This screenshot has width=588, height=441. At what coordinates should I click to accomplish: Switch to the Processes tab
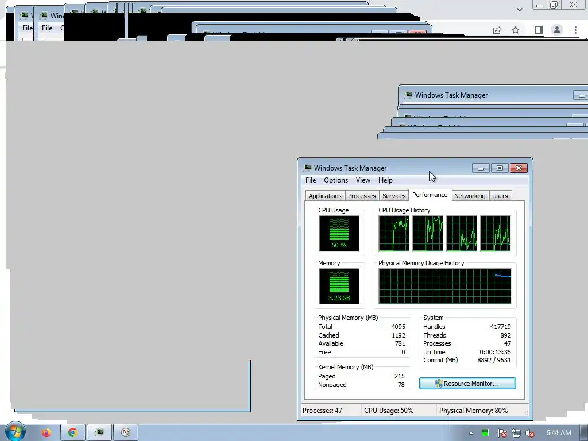[362, 196]
